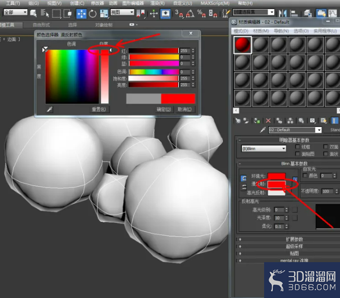Toggle the Angle Snap icon
The width and height of the screenshot is (340, 298).
190,14
